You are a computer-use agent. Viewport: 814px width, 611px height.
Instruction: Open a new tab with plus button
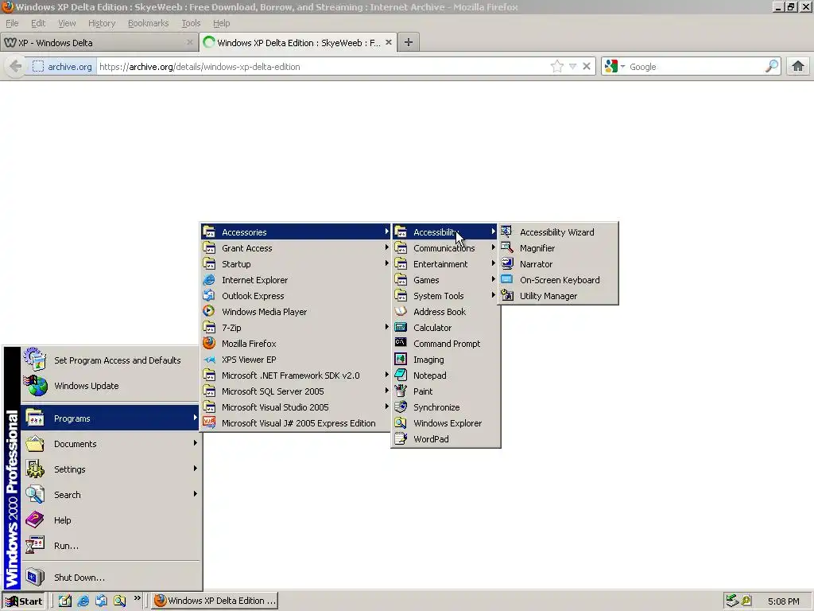pyautogui.click(x=409, y=43)
